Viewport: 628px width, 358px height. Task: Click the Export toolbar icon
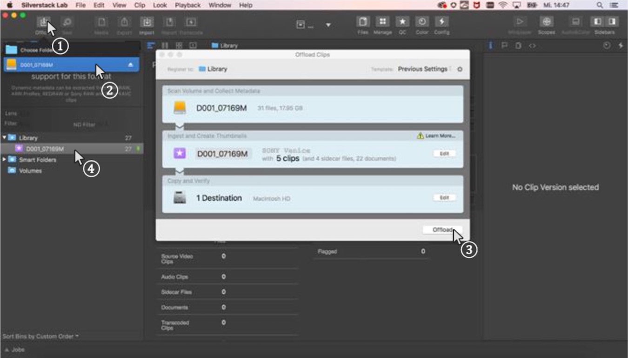pyautogui.click(x=124, y=22)
